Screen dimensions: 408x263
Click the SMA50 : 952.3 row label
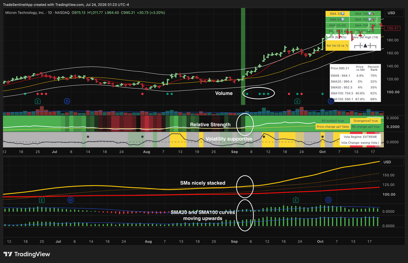coord(341,87)
